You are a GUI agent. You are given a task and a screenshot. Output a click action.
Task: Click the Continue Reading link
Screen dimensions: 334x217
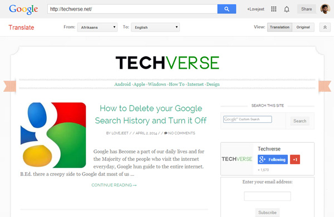(x=114, y=185)
